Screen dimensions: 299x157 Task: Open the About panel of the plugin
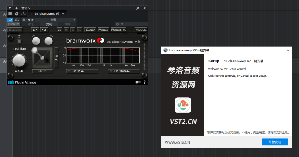coord(141,30)
